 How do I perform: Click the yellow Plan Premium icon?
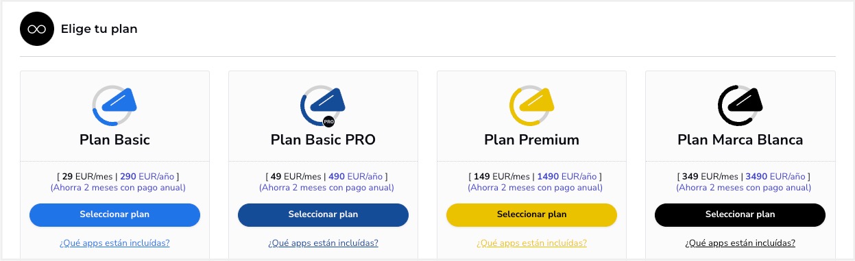[531, 106]
